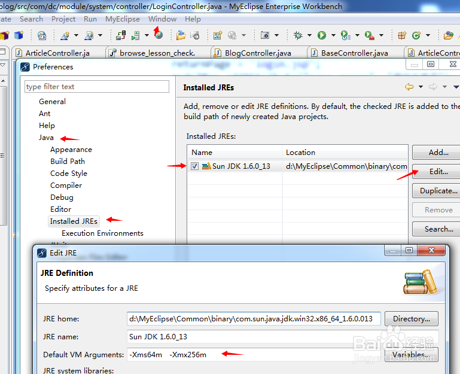Click the Location column header
This screenshot has width=460, height=374.
345,153
